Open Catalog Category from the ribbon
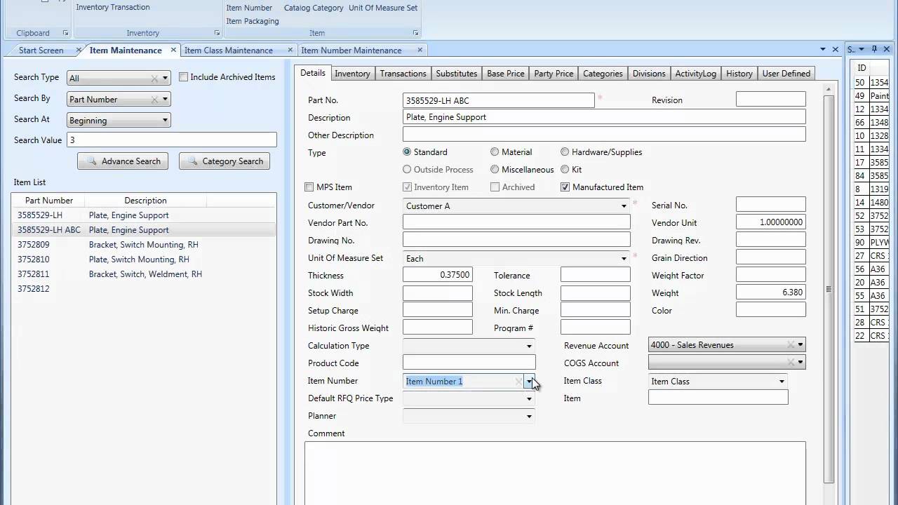The width and height of the screenshot is (898, 505). [x=314, y=8]
